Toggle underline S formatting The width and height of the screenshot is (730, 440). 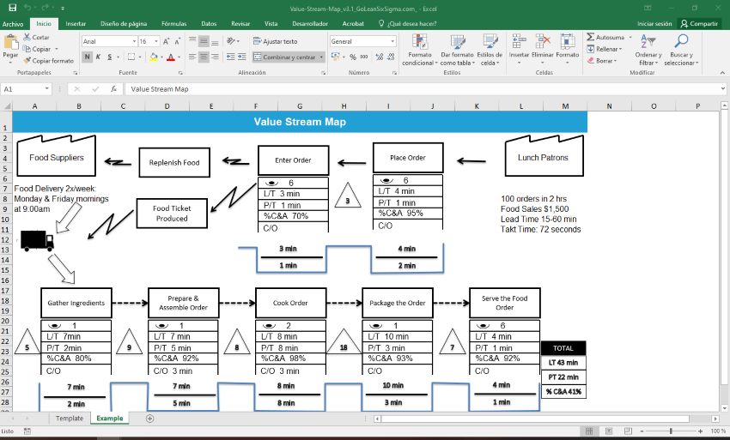[110, 57]
